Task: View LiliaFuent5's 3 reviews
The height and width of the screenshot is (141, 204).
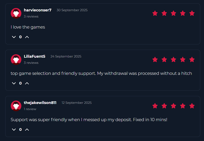Action: (31, 63)
